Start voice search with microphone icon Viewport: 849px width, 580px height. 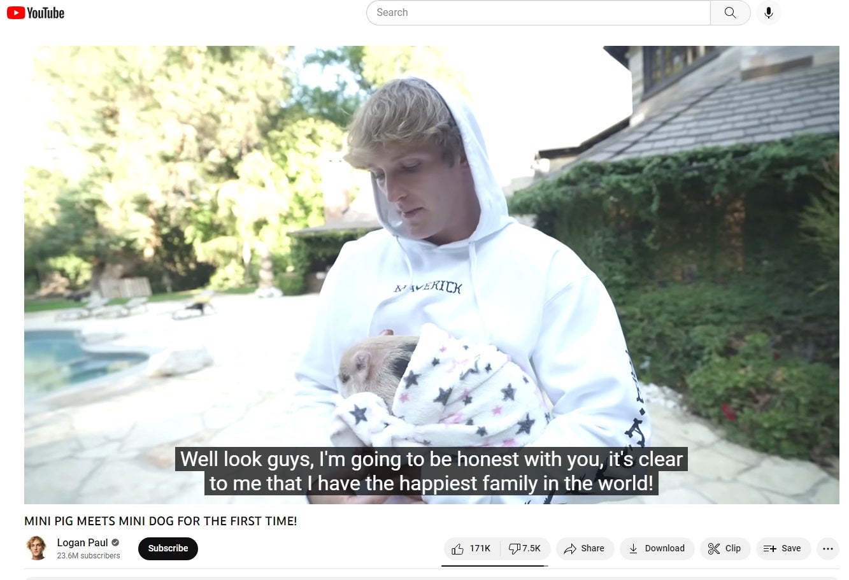pyautogui.click(x=769, y=13)
